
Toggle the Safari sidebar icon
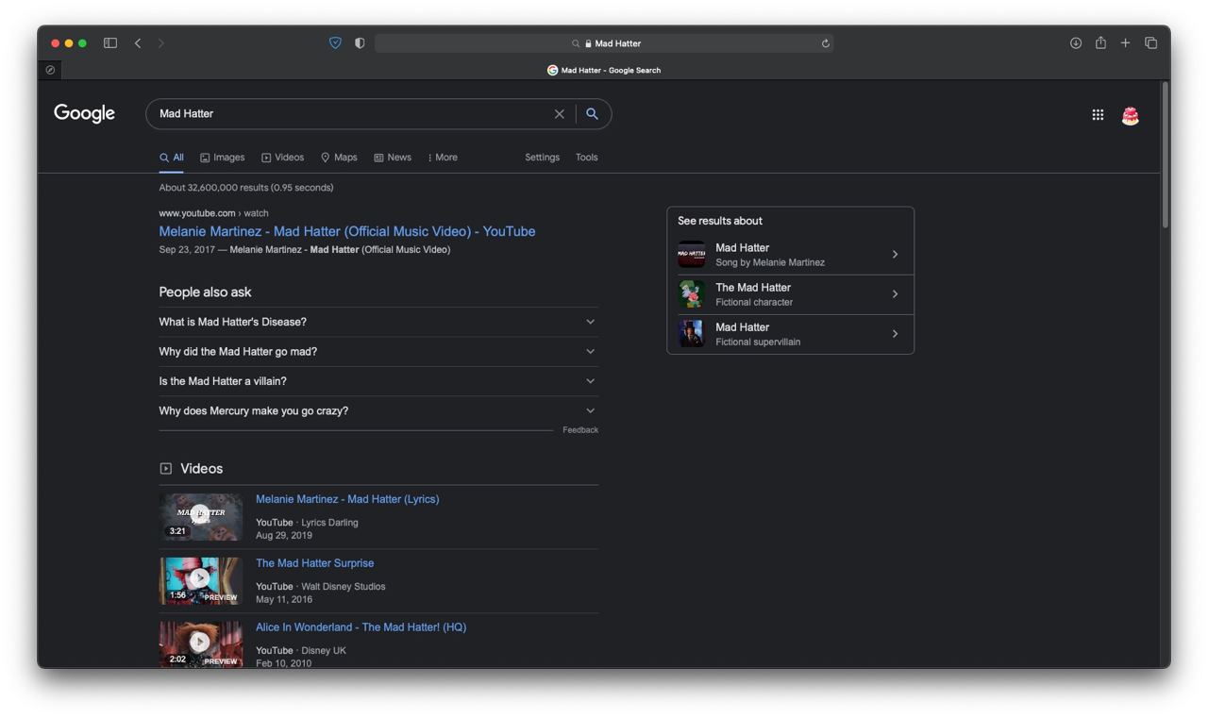coord(110,43)
